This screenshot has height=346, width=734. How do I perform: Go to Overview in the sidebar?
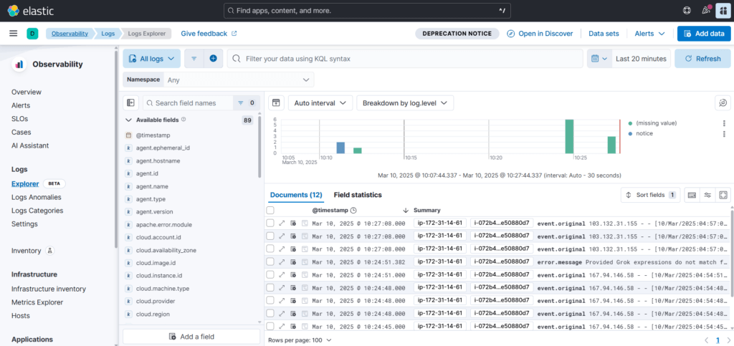pyautogui.click(x=27, y=92)
